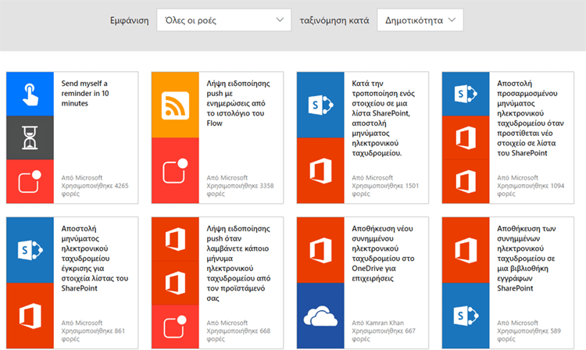
Task: Click SharePoint icon on approval email card
Action: pos(30,250)
